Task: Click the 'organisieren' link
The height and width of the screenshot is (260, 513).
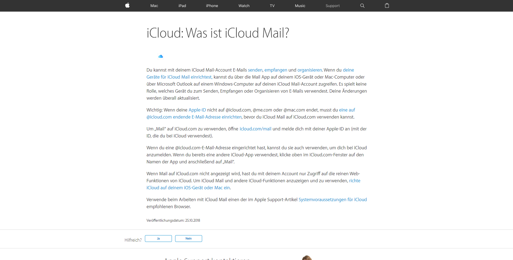Action: (310, 70)
